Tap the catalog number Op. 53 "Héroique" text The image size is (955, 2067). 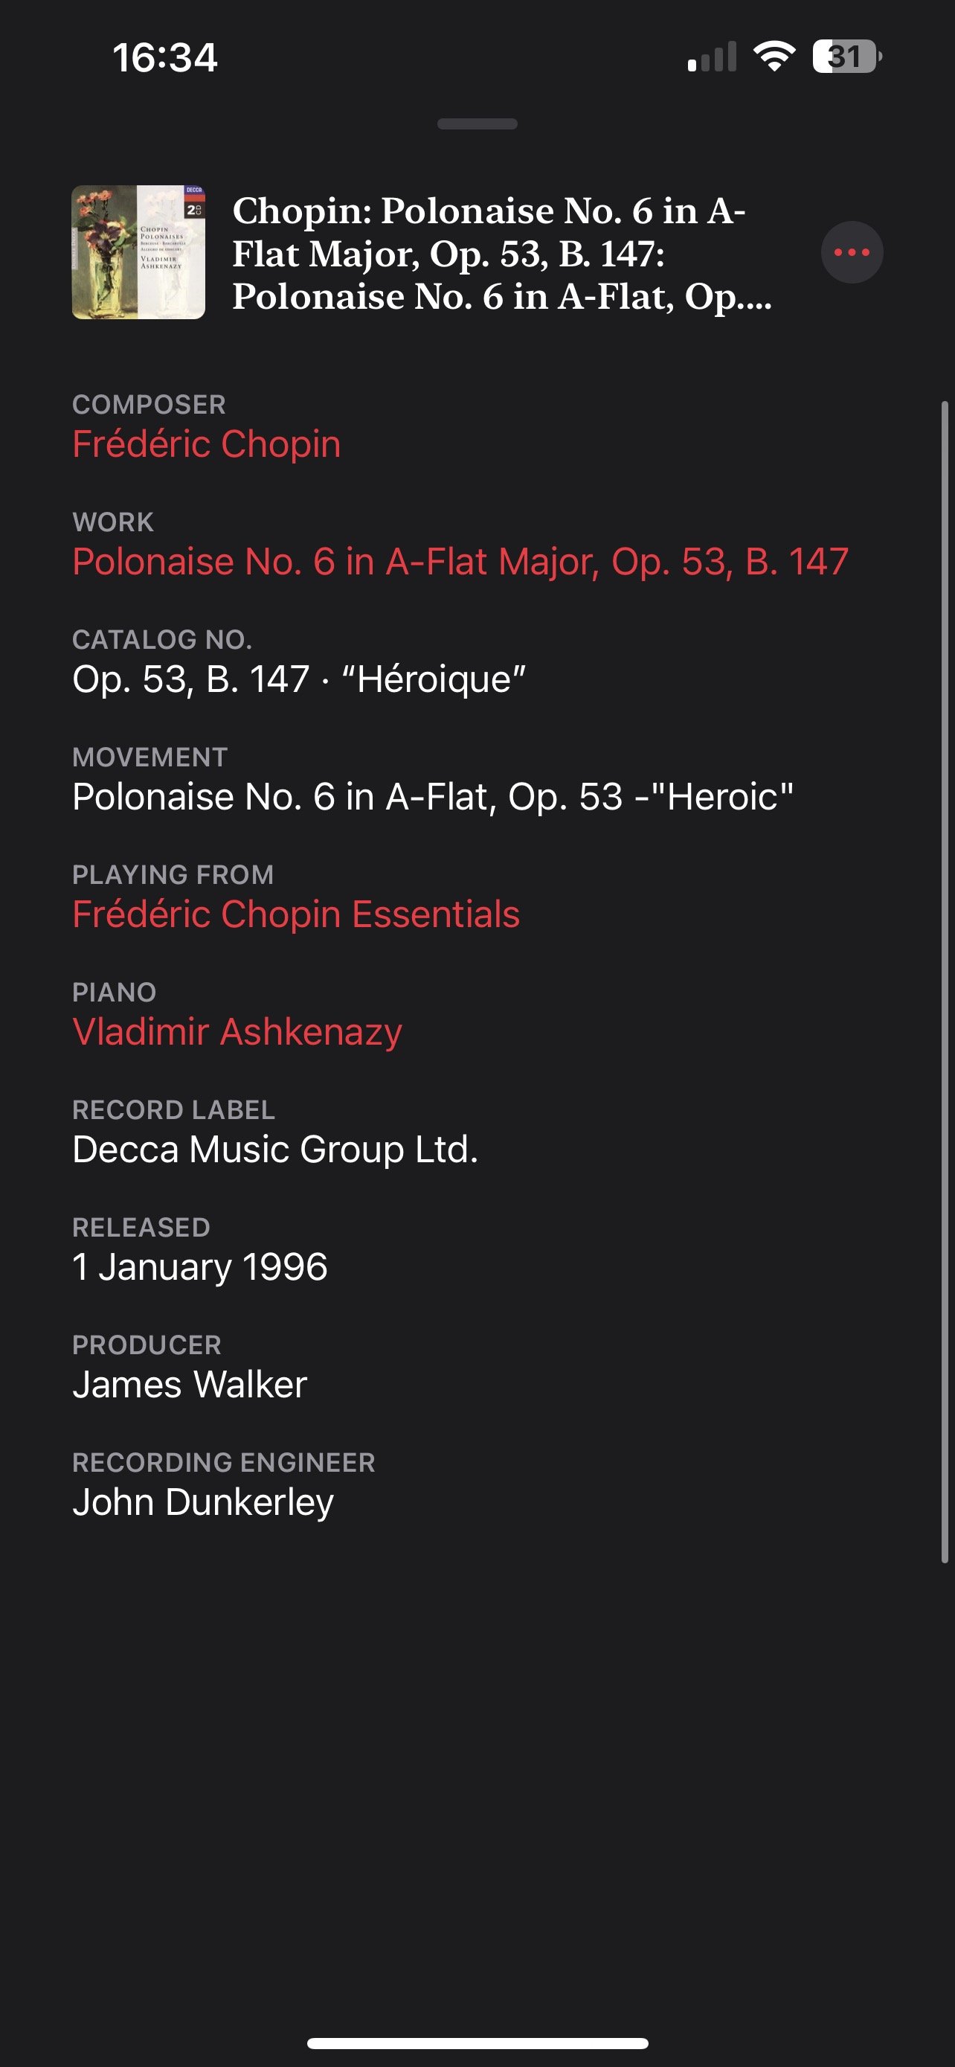[x=299, y=679]
